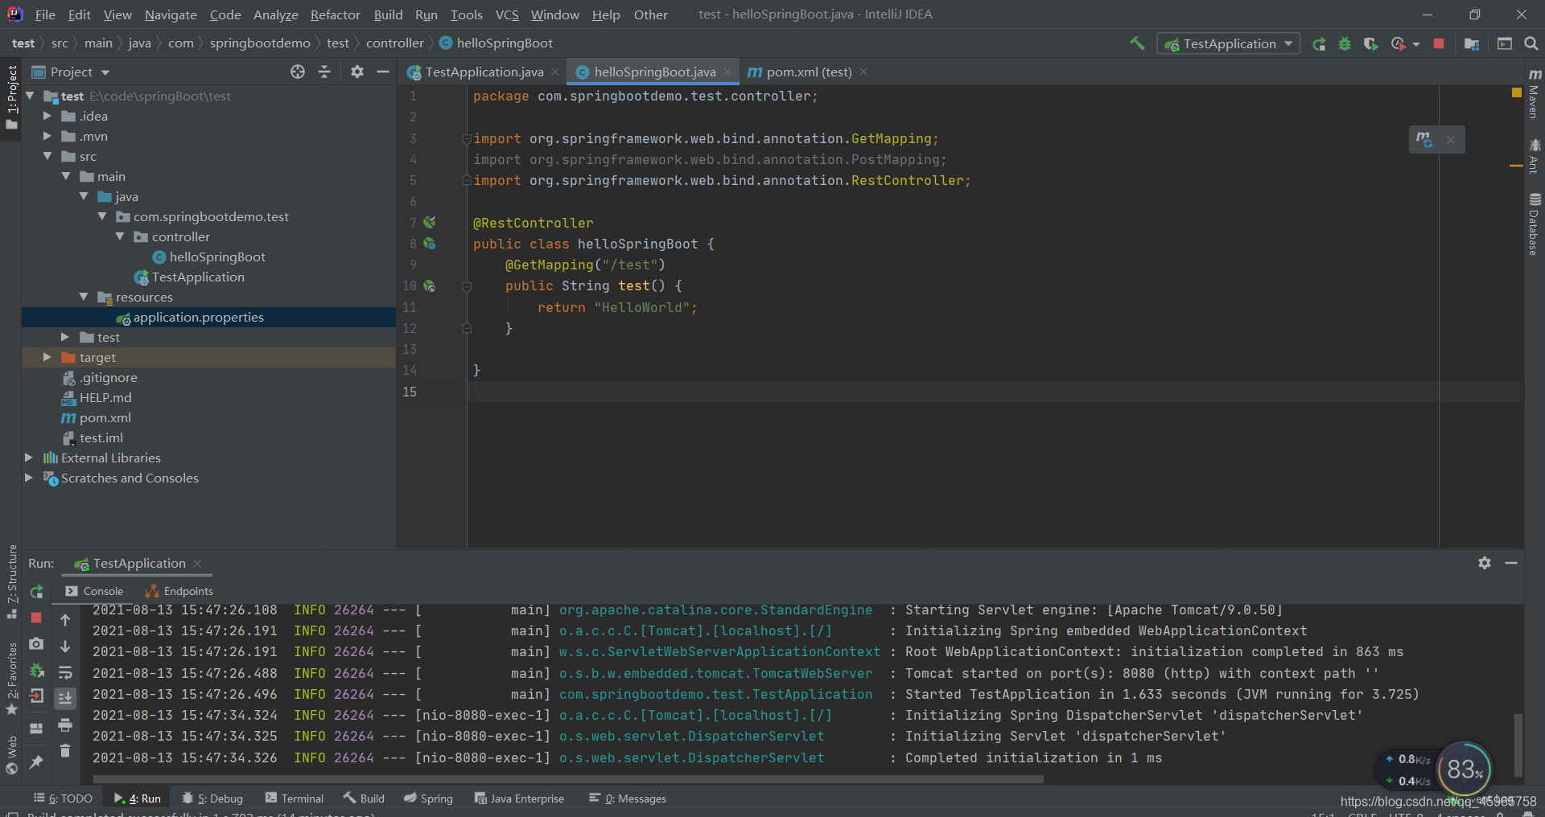The width and height of the screenshot is (1545, 817).
Task: Toggle the 7: Structure side tab
Action: (11, 581)
